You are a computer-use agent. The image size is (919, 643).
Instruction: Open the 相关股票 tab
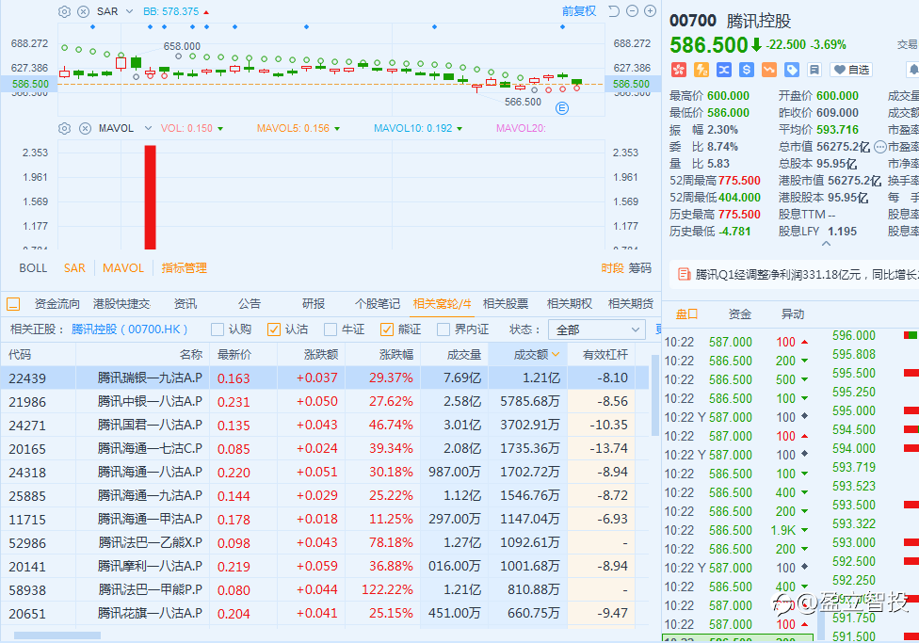506,304
